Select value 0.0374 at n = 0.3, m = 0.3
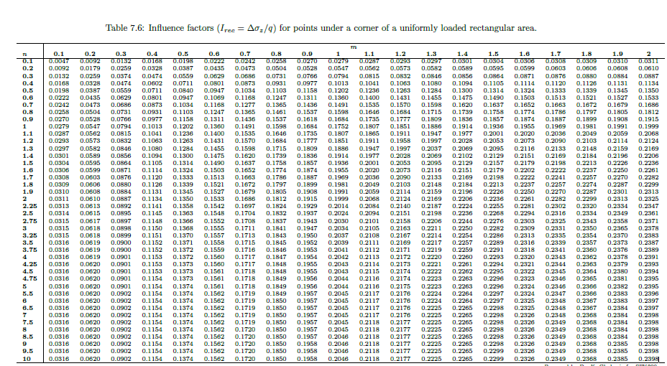The width and height of the screenshot is (667, 366). pos(121,76)
